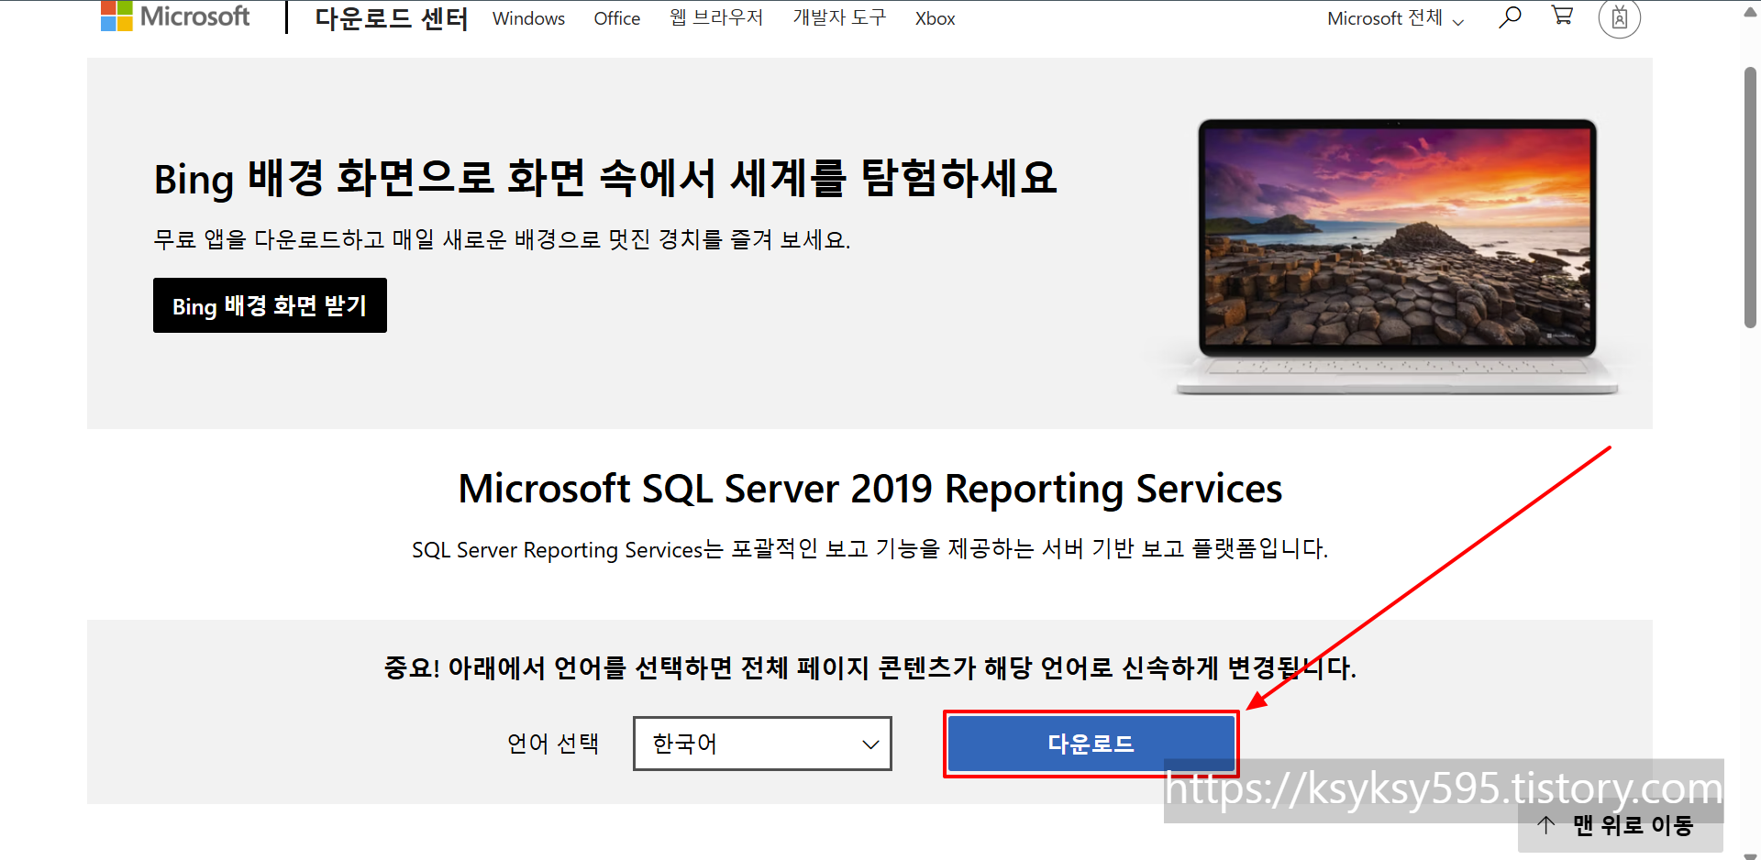Click the 맨 위로 이동 button

(x=1620, y=825)
